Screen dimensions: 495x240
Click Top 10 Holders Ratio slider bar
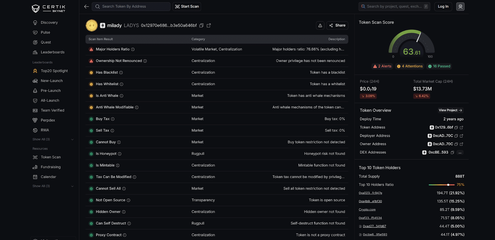tap(441, 185)
